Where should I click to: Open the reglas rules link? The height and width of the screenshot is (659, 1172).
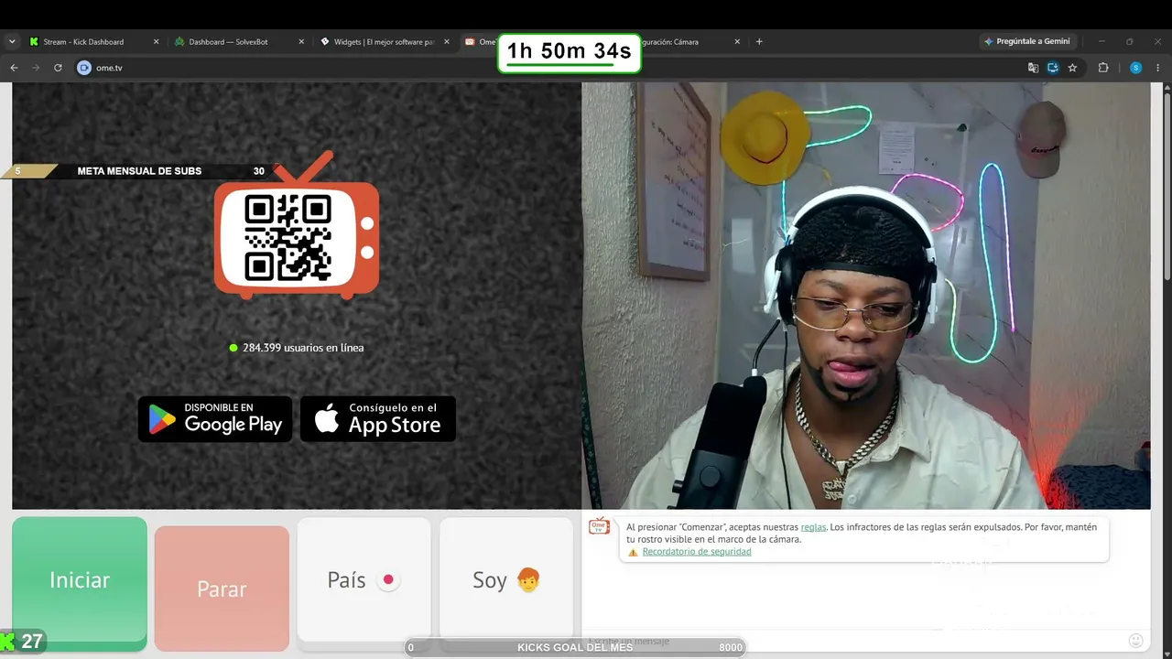pos(813,527)
